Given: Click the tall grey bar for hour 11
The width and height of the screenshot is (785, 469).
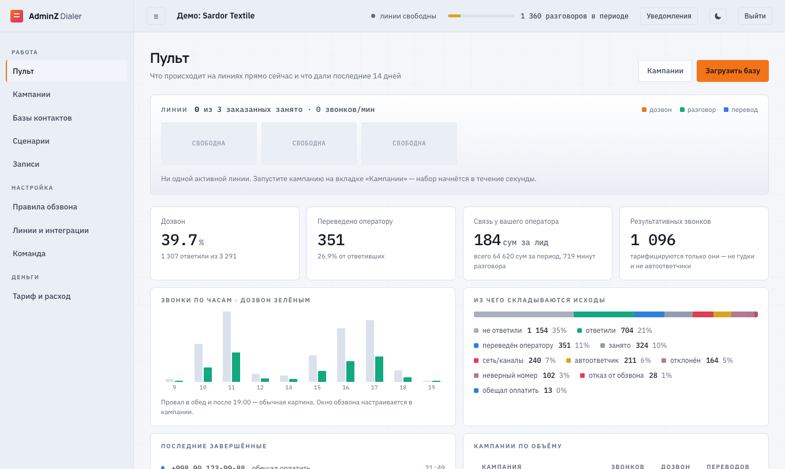Looking at the screenshot, I should pos(227,347).
